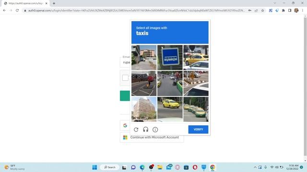Continue with Microsoft Account
This screenshot has height=172, width=307.
[x=152, y=137]
